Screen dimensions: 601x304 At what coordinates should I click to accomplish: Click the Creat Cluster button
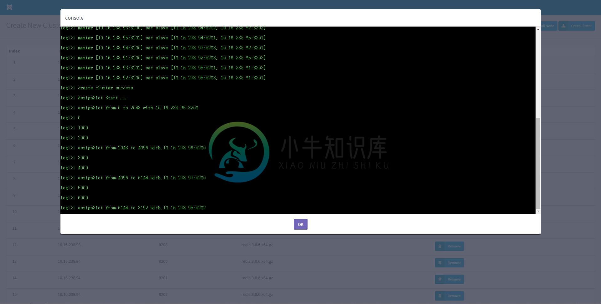point(576,26)
